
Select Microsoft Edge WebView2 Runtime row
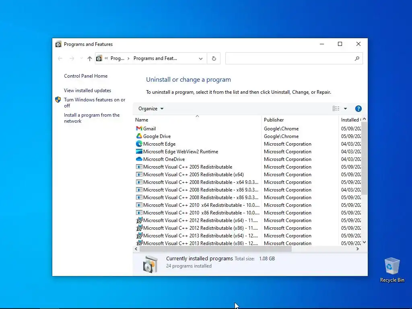(x=248, y=151)
